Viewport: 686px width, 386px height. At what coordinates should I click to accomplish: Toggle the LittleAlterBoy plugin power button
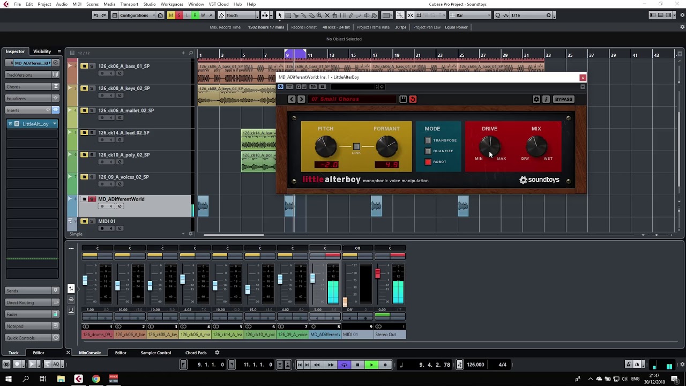pyautogui.click(x=280, y=87)
